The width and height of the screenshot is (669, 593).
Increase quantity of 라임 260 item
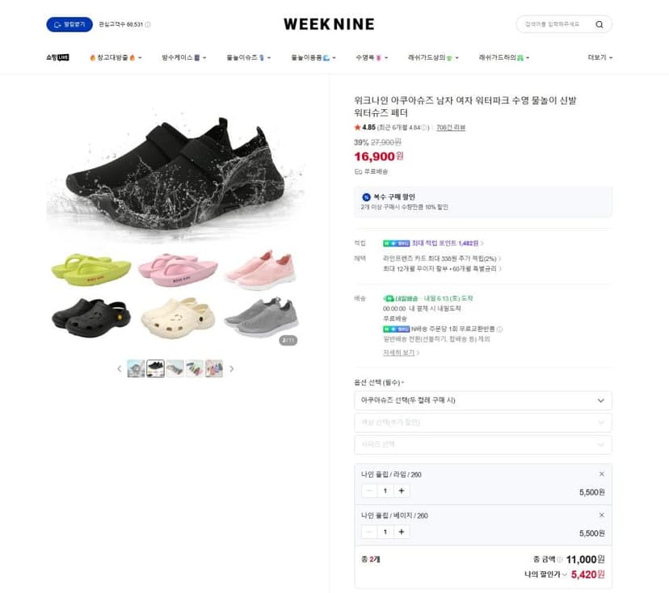coord(402,490)
